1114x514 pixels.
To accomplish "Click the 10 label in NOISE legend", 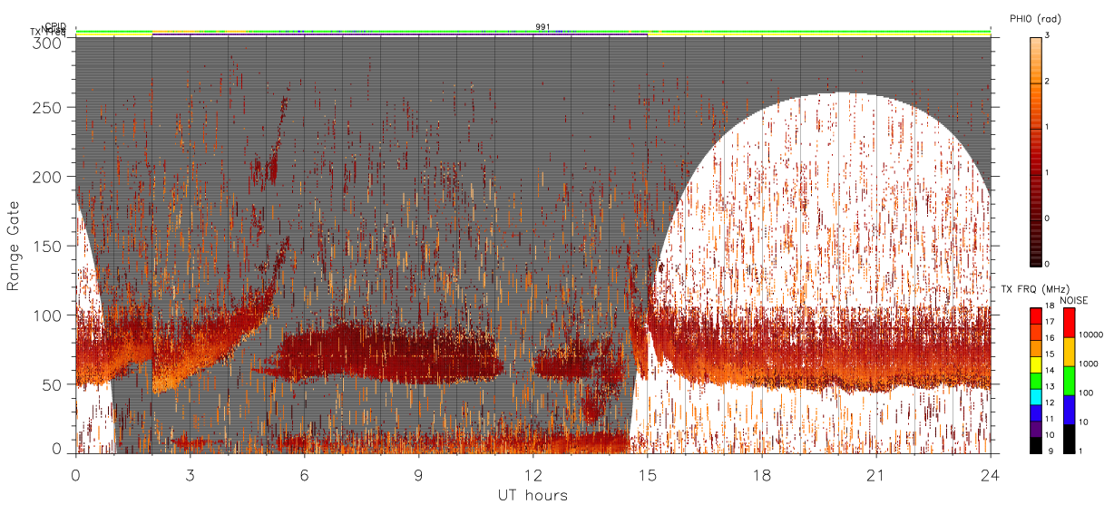I will click(x=1082, y=422).
